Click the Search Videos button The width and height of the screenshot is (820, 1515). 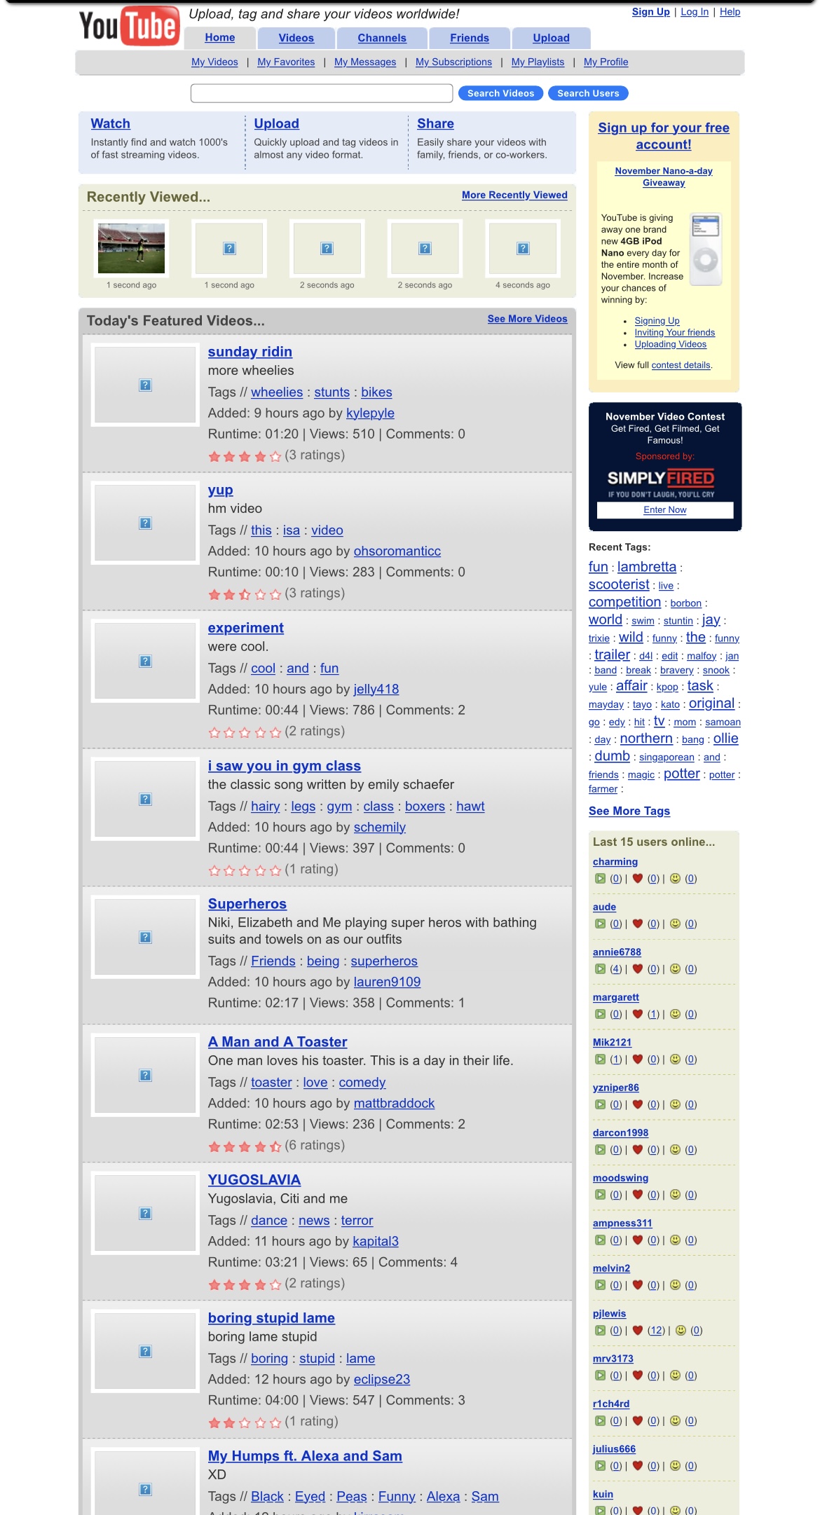click(x=501, y=93)
